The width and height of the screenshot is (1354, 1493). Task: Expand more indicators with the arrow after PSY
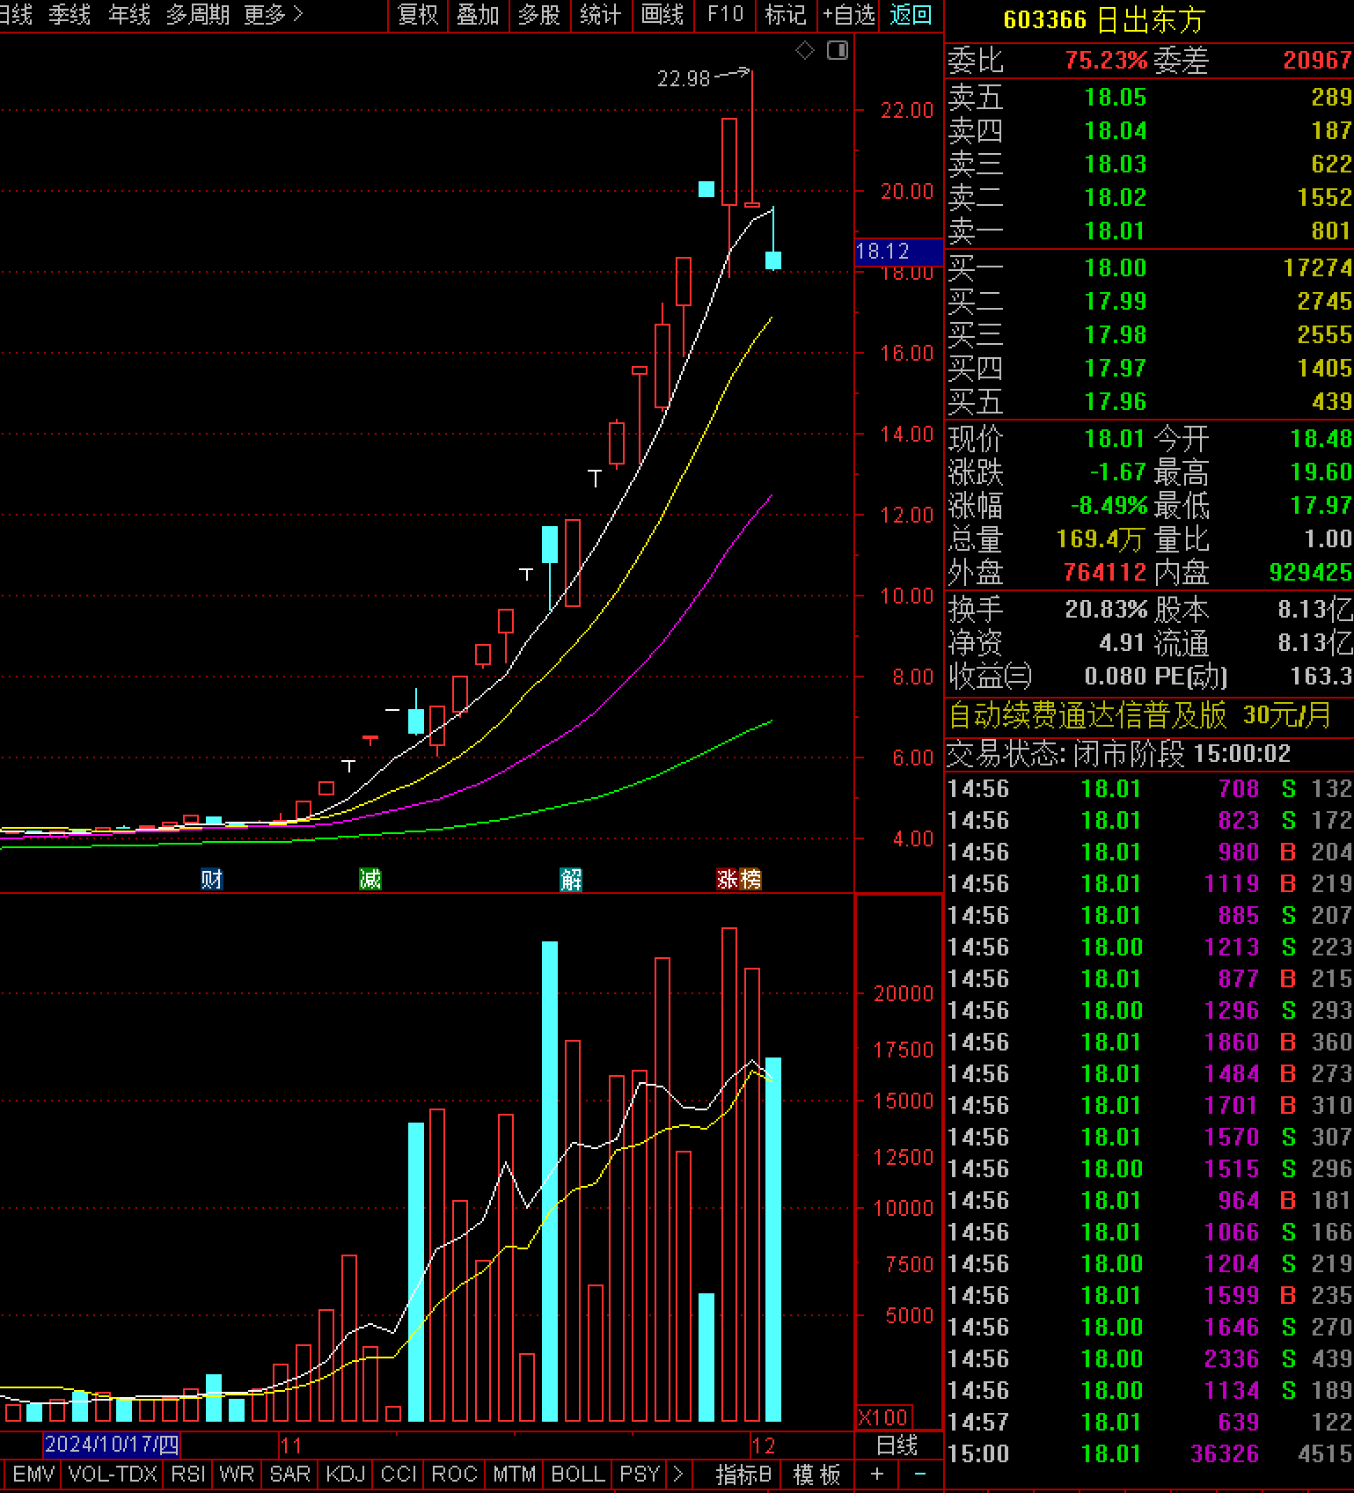[677, 1474]
